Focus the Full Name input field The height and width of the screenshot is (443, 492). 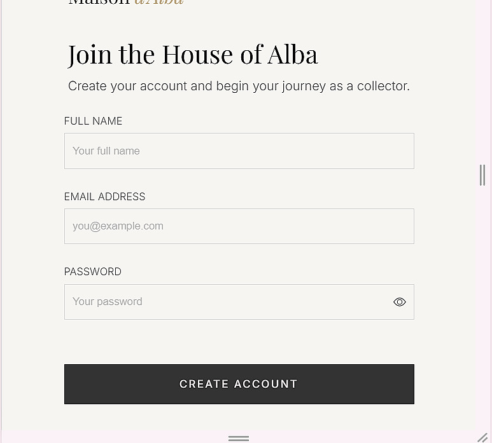click(239, 151)
